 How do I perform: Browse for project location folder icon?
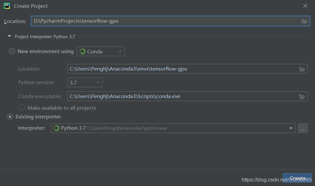(304, 21)
